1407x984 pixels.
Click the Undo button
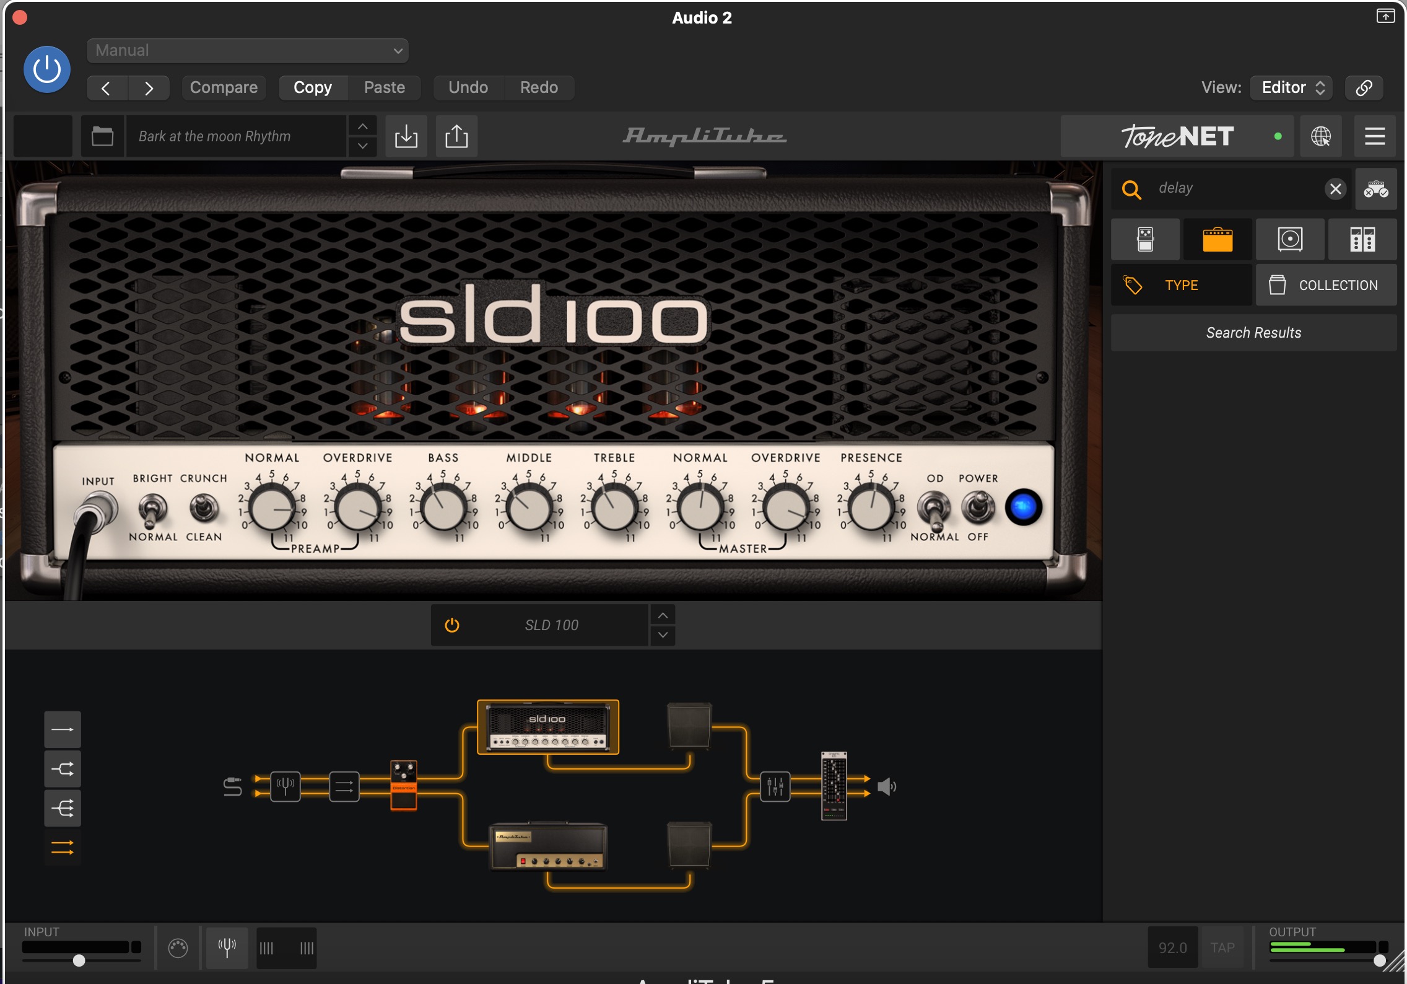point(468,87)
